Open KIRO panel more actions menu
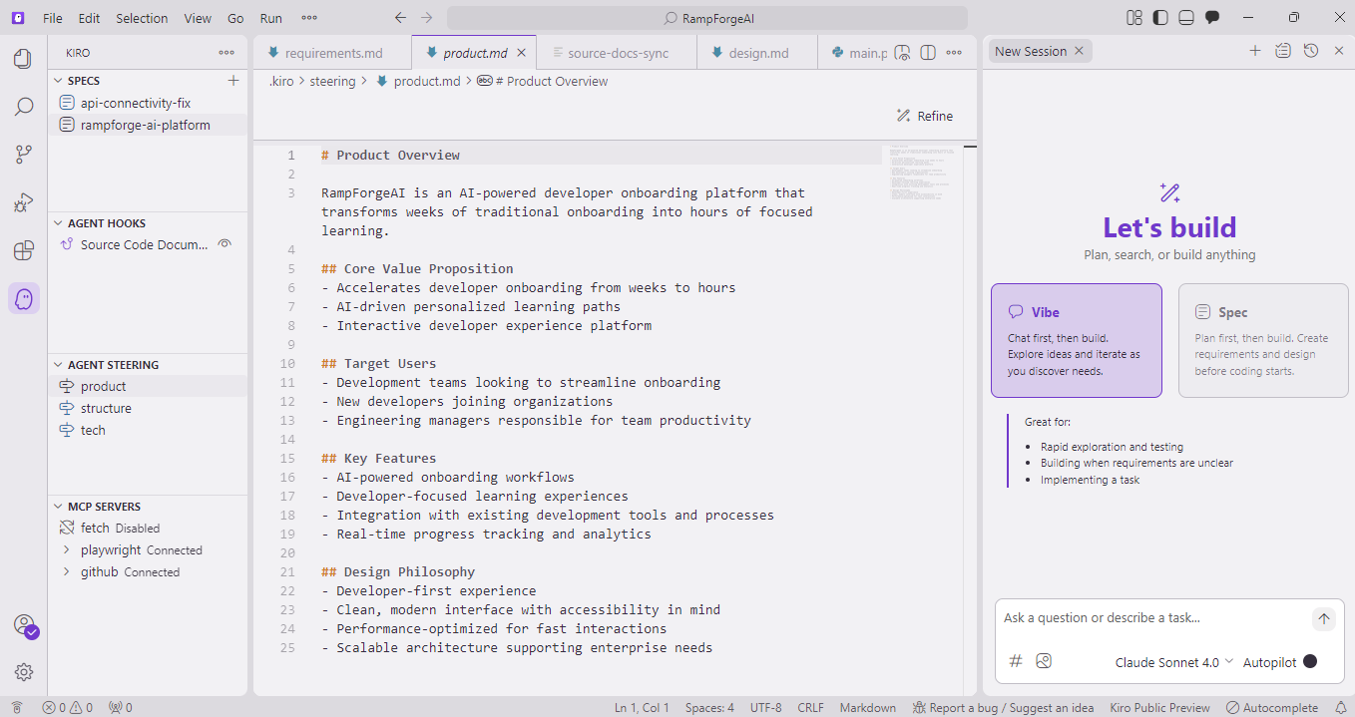 (x=226, y=53)
